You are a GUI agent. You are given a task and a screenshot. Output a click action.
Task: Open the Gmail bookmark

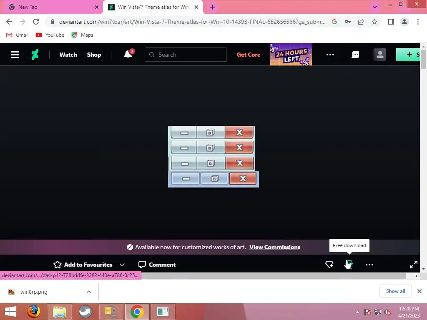coord(17,35)
